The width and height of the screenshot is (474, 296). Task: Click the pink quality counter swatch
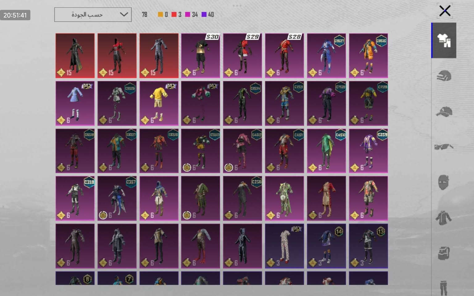[x=188, y=14]
